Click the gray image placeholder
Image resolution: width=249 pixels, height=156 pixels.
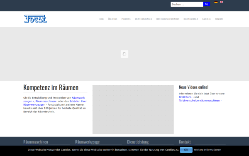pos(133,109)
